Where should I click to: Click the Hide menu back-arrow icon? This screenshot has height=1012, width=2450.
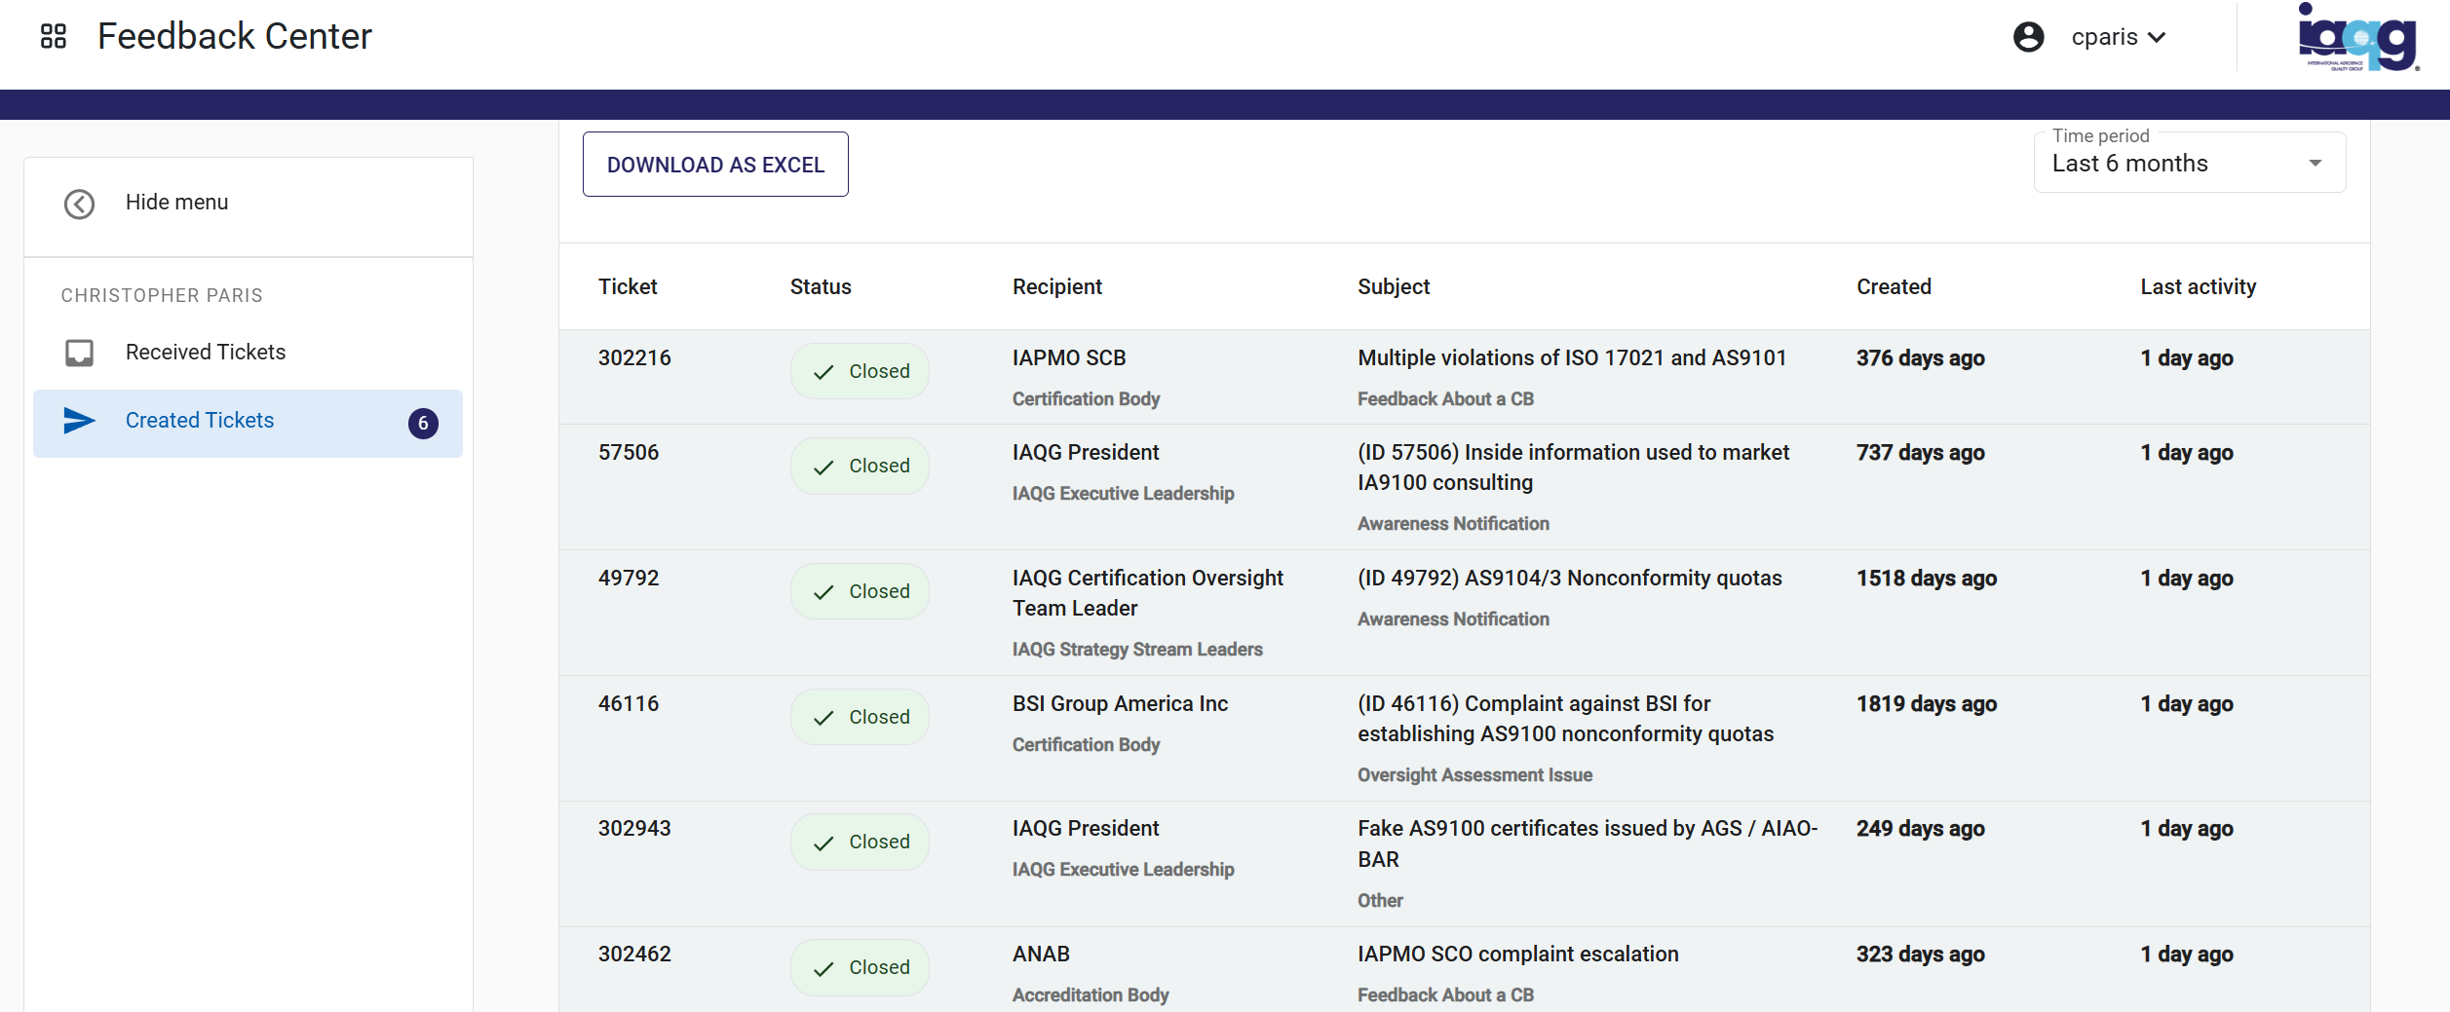[79, 204]
